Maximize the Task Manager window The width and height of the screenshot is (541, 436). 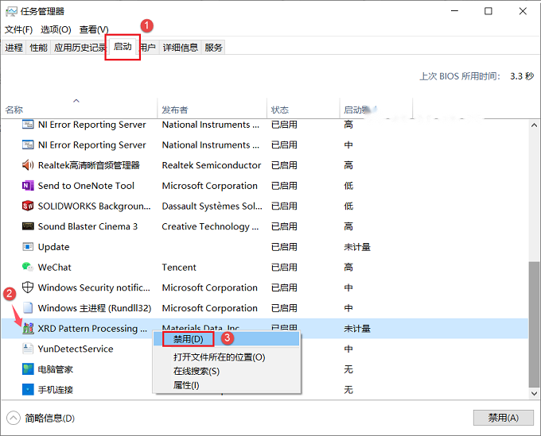[x=488, y=11]
